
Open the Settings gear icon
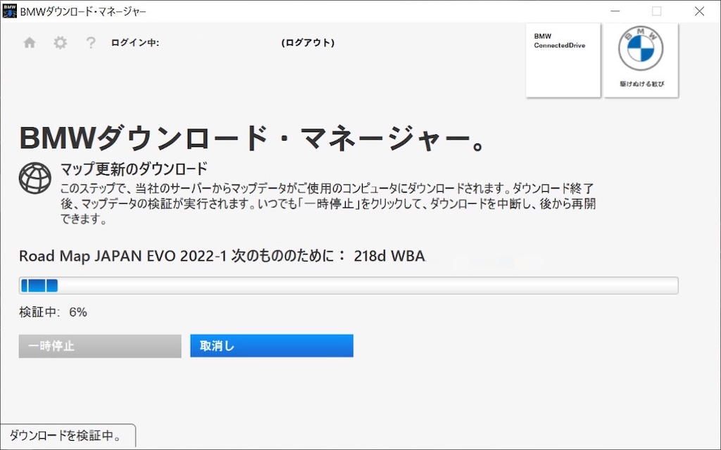[x=59, y=42]
